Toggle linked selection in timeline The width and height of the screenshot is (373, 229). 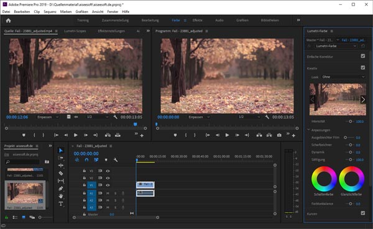[x=96, y=160]
